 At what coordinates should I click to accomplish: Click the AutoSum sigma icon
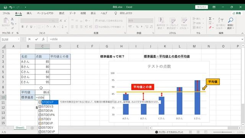(x=210, y=19)
